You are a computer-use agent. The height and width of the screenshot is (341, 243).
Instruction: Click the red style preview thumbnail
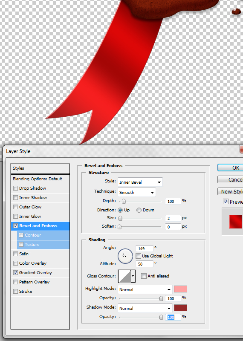pyautogui.click(x=236, y=222)
